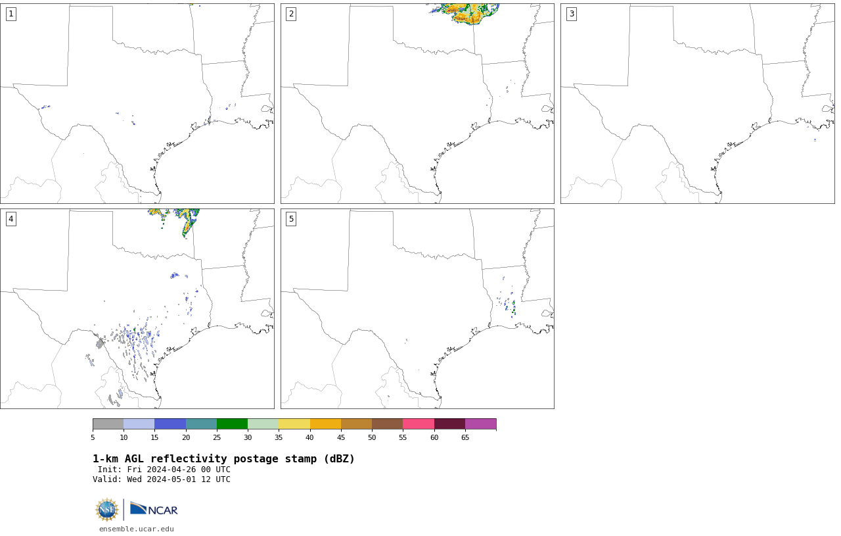Click the member number 2 label box

(291, 14)
